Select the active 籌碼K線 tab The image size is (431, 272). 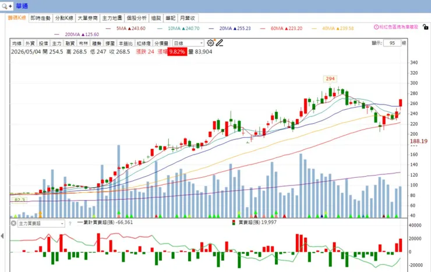tap(17, 18)
